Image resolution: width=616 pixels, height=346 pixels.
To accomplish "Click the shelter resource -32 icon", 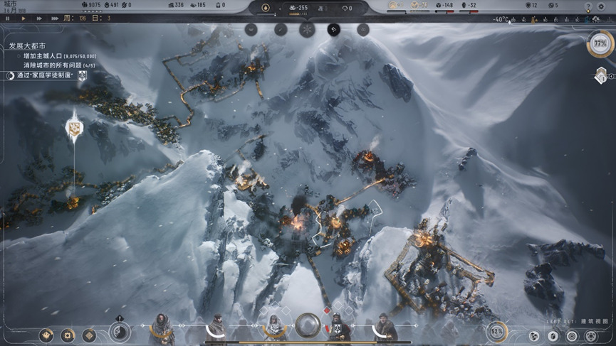I will click(x=469, y=6).
